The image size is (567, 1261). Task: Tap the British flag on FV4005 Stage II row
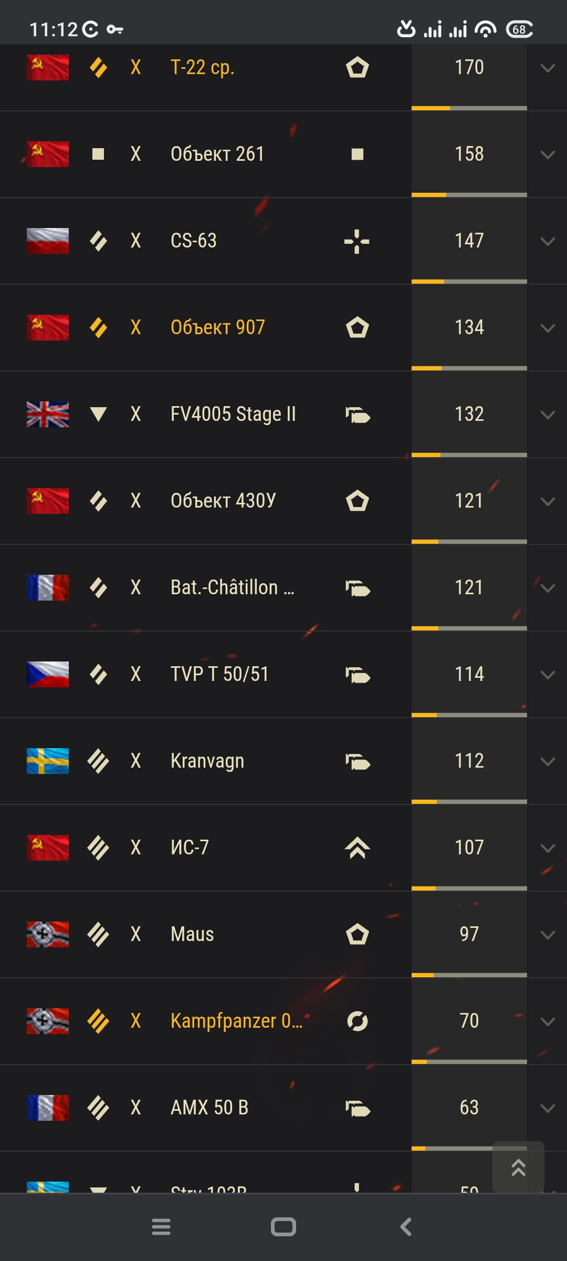coord(48,414)
